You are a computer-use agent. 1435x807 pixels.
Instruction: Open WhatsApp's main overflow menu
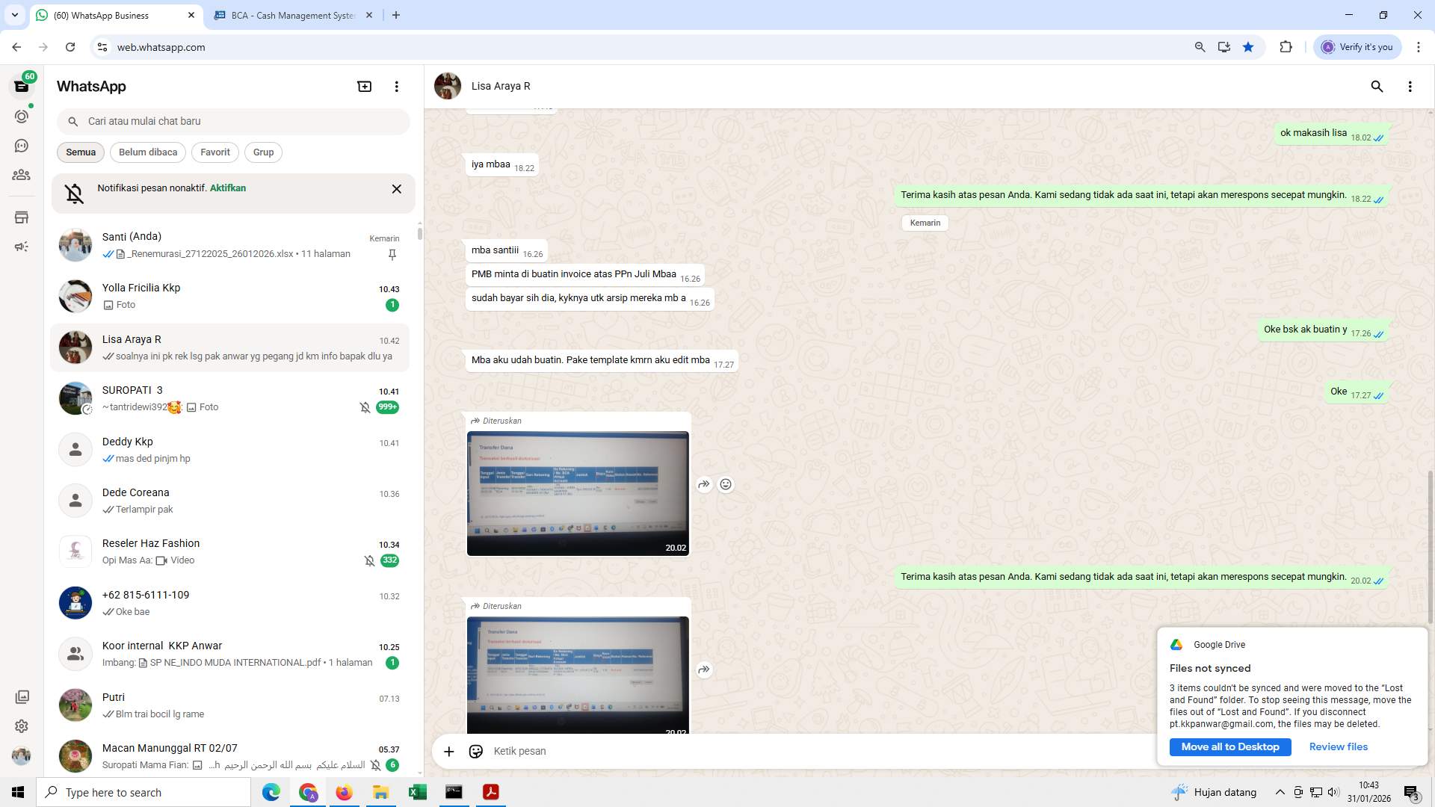tap(396, 86)
